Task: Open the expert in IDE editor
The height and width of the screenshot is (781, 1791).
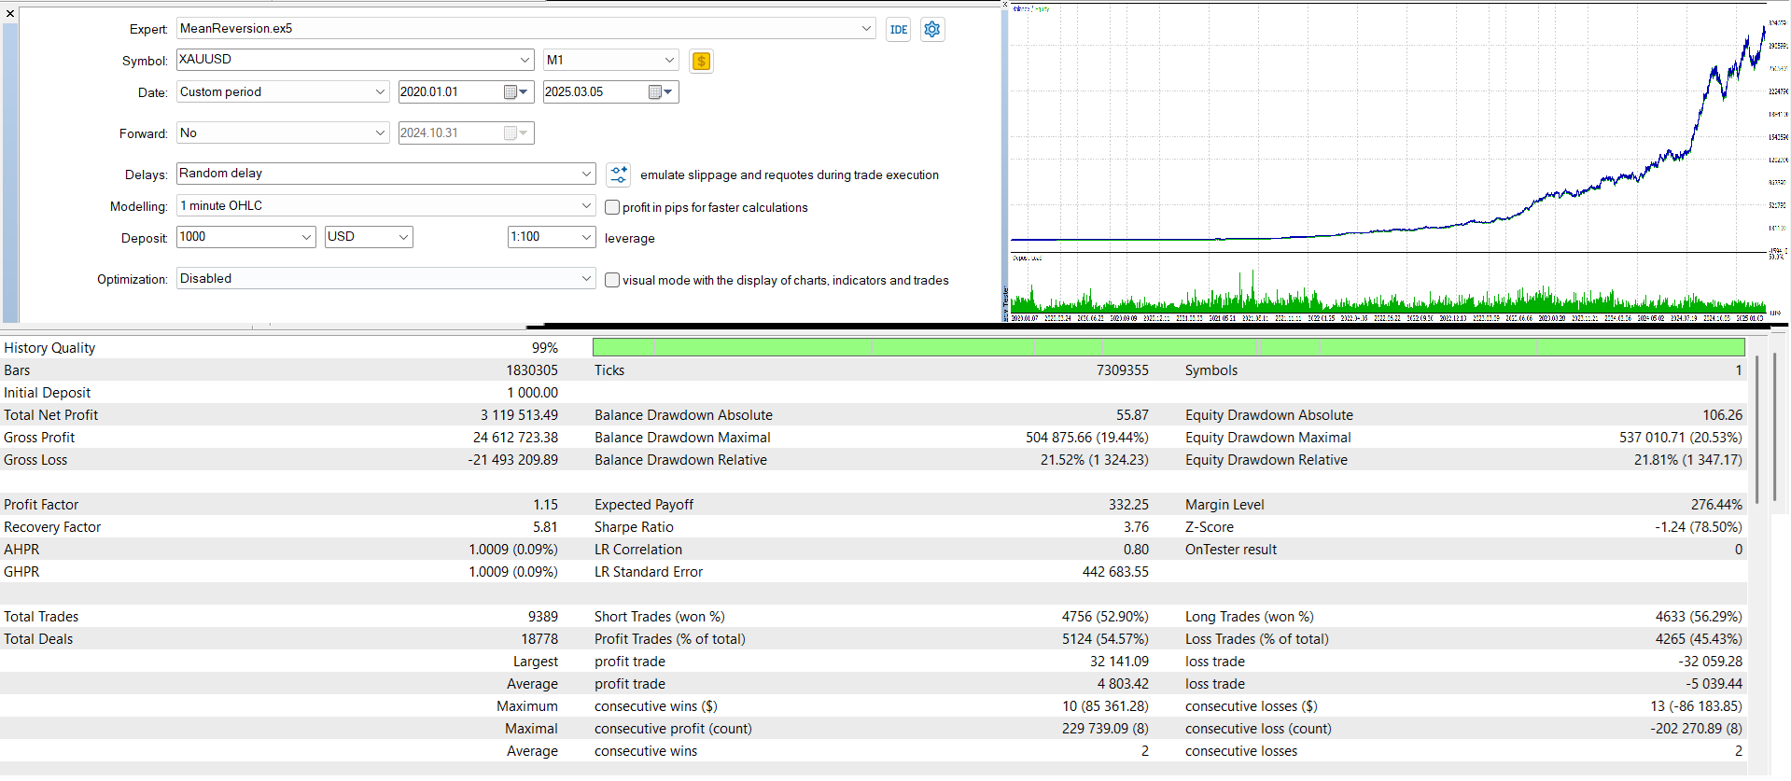Action: pos(898,30)
